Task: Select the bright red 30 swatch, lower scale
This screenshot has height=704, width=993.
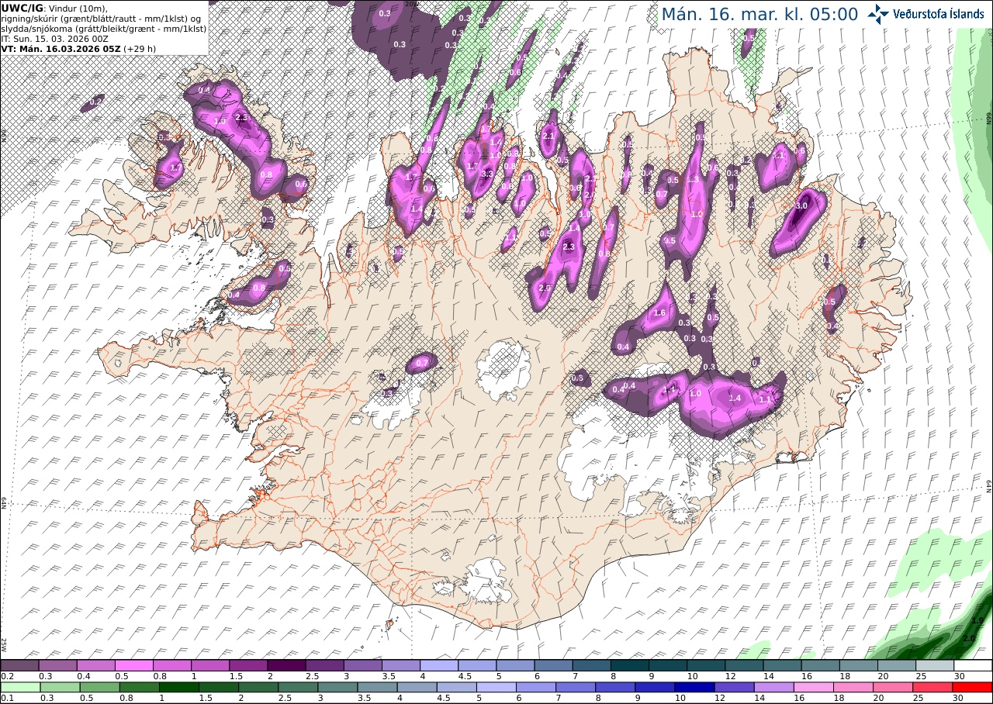Action: [x=972, y=687]
